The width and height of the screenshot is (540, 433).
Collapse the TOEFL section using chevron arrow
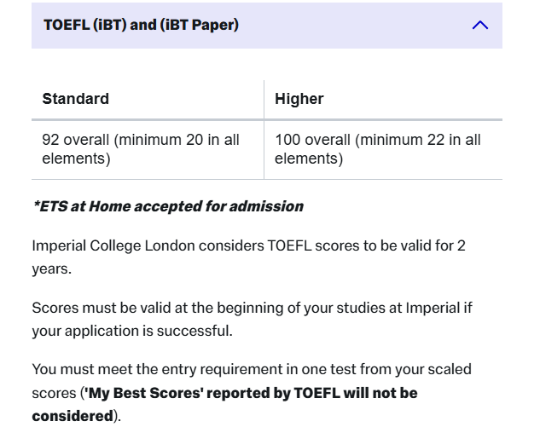tap(479, 26)
